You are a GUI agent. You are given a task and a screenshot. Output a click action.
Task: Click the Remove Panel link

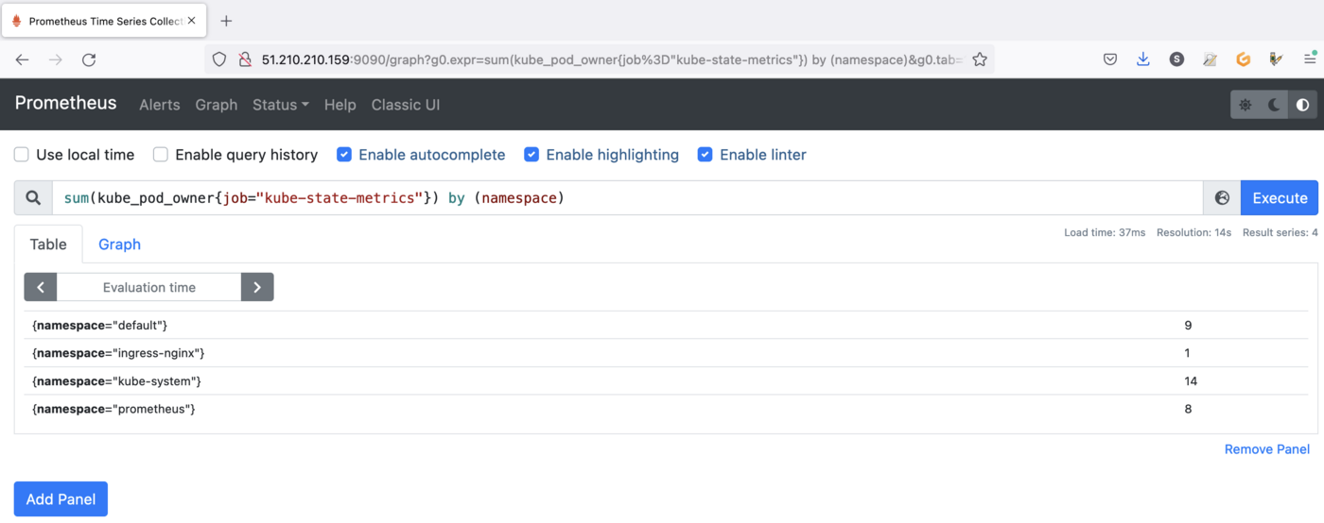[1266, 449]
